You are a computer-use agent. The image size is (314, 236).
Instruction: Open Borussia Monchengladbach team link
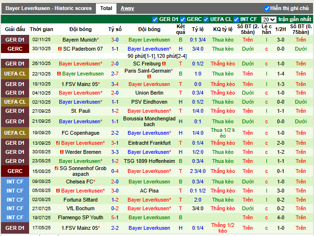coord(149,121)
